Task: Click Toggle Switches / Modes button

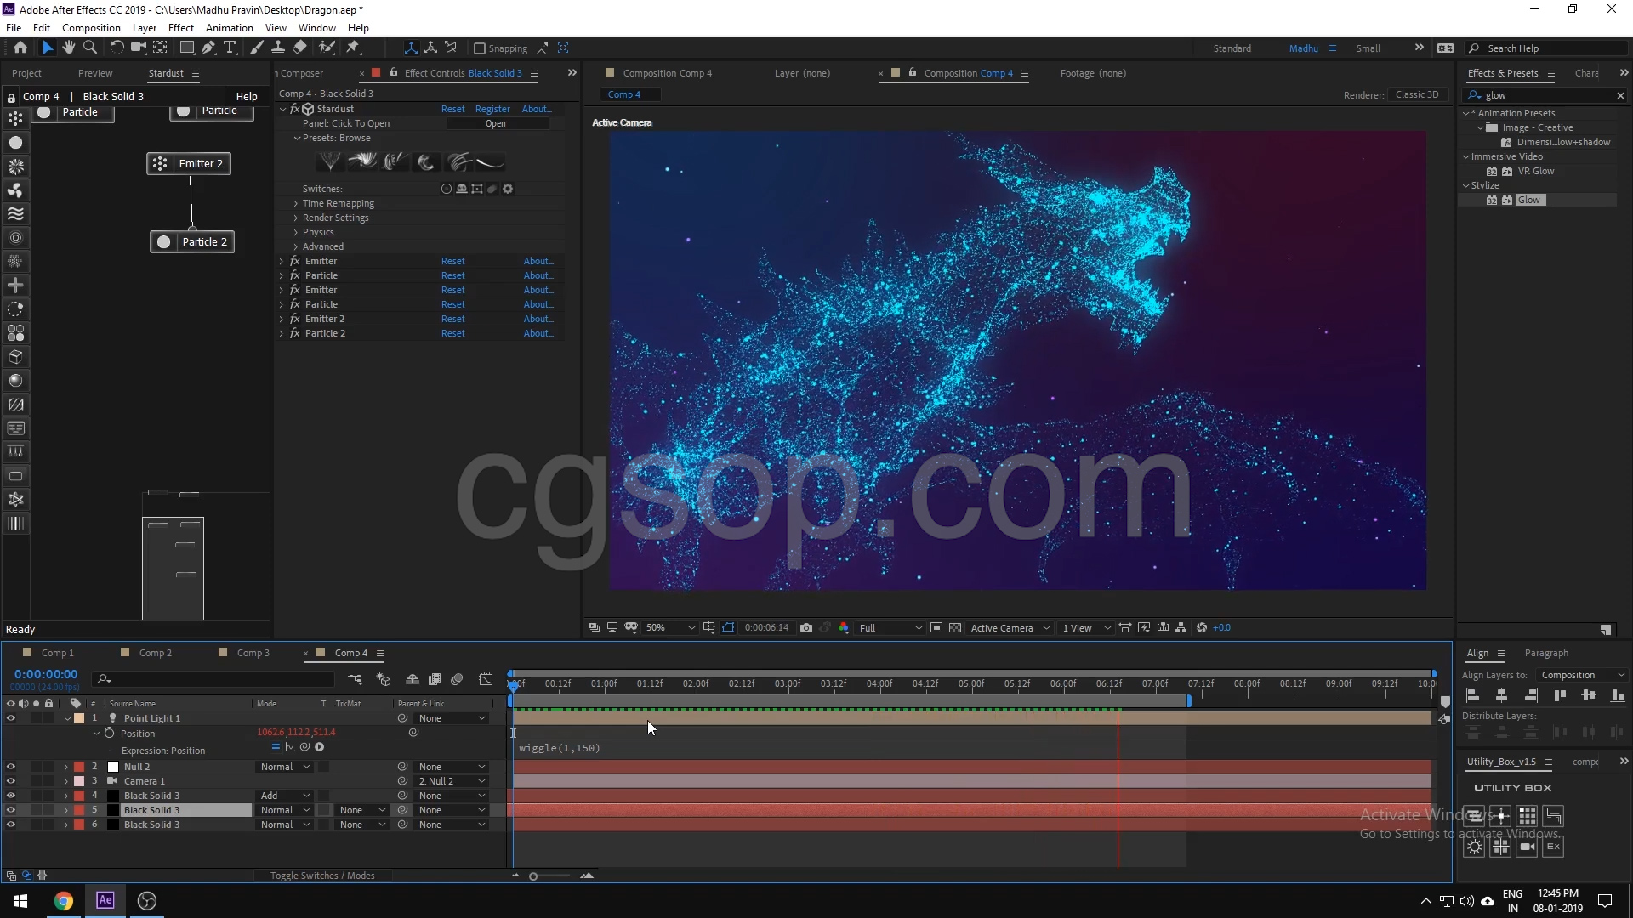Action: click(322, 875)
